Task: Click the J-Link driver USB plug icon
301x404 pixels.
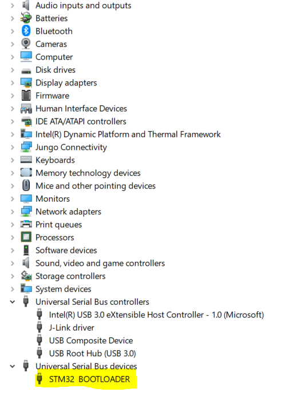Action: [x=39, y=327]
